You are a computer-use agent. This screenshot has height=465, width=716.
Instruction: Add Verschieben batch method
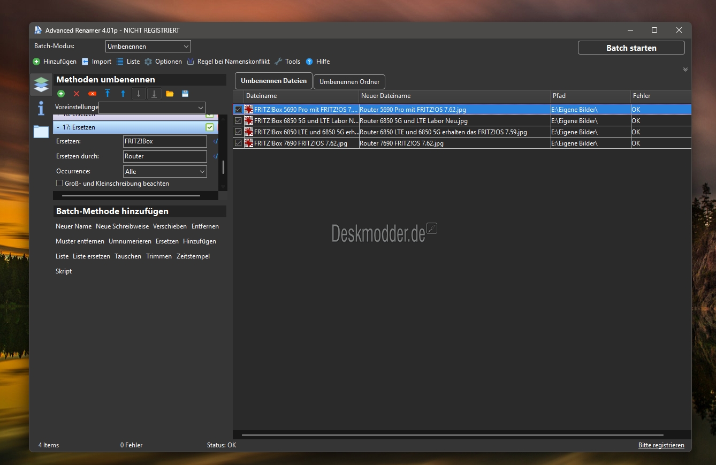(x=170, y=226)
